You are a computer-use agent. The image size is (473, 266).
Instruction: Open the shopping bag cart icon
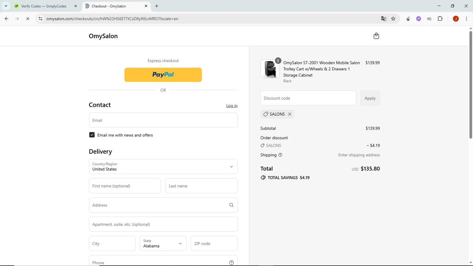[x=376, y=36]
